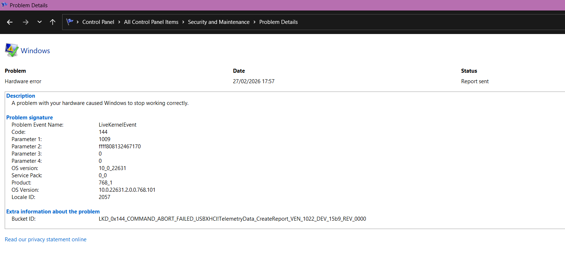
Task: Select the Report sent status text
Action: click(475, 81)
